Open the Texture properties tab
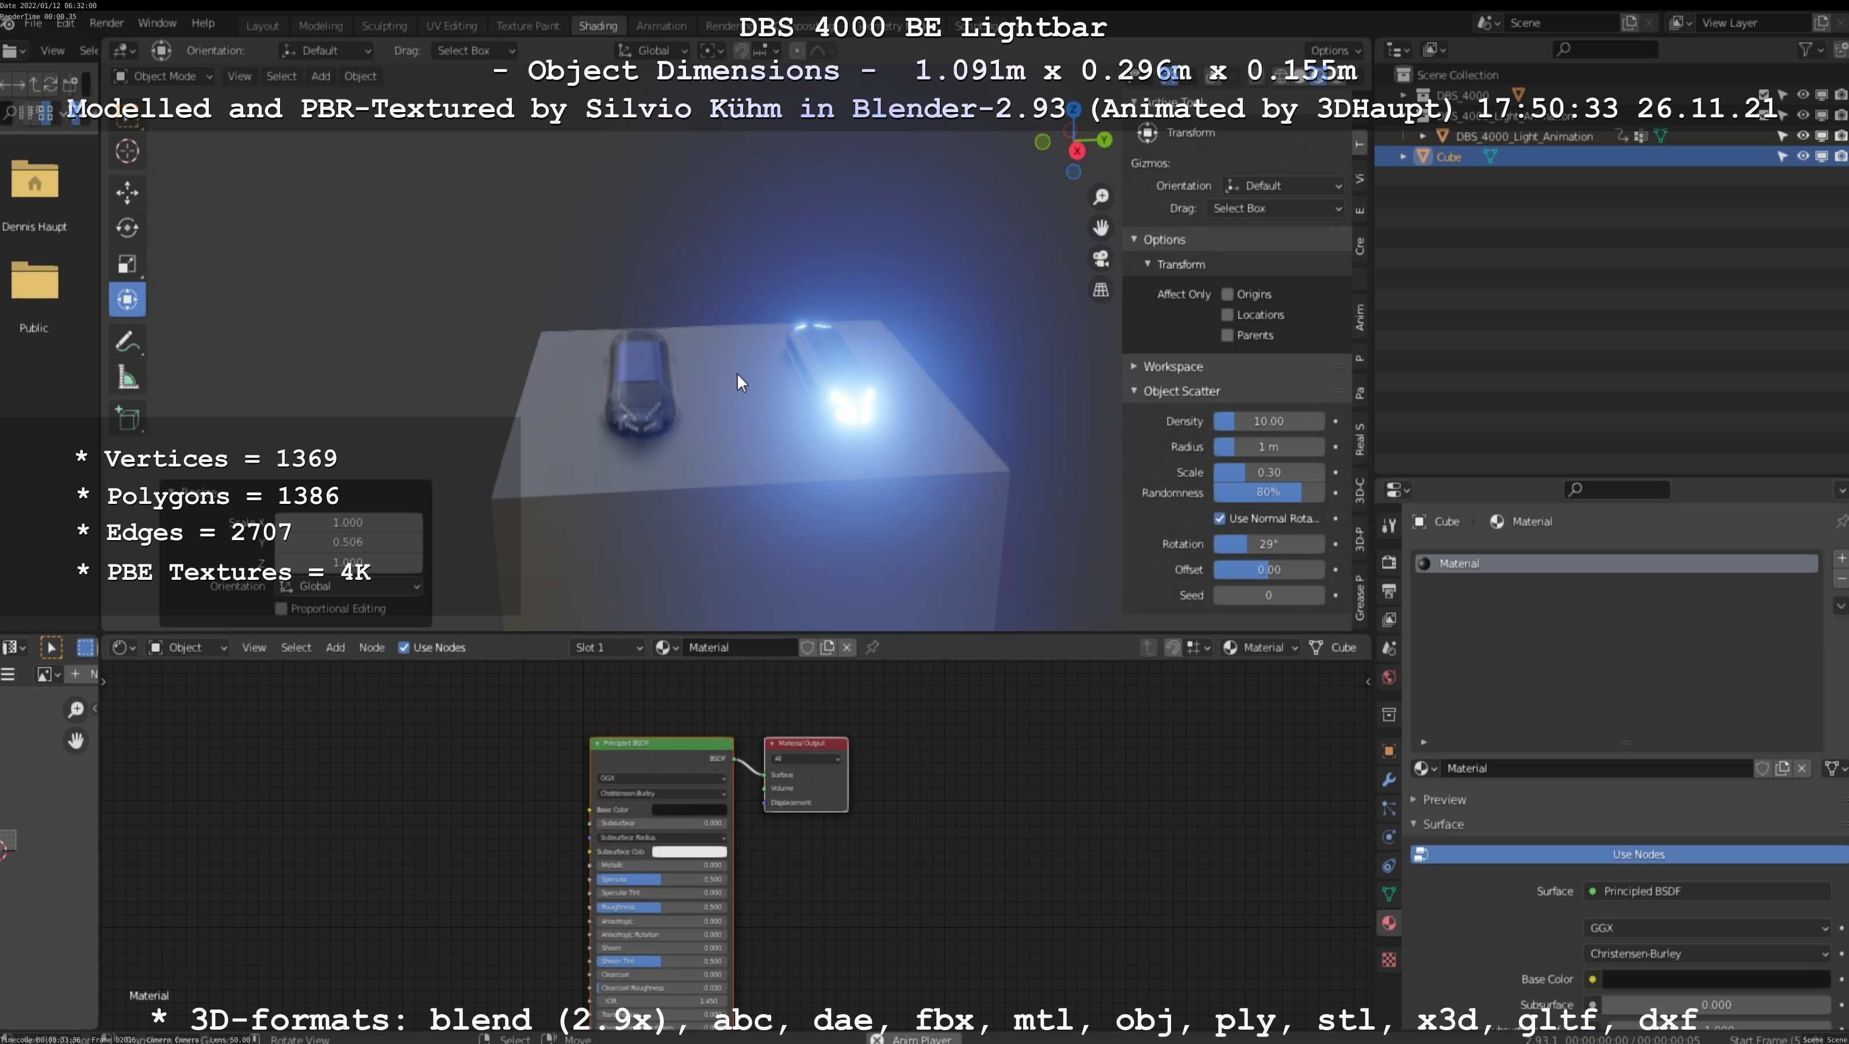This screenshot has width=1849, height=1044. pos(1389,960)
